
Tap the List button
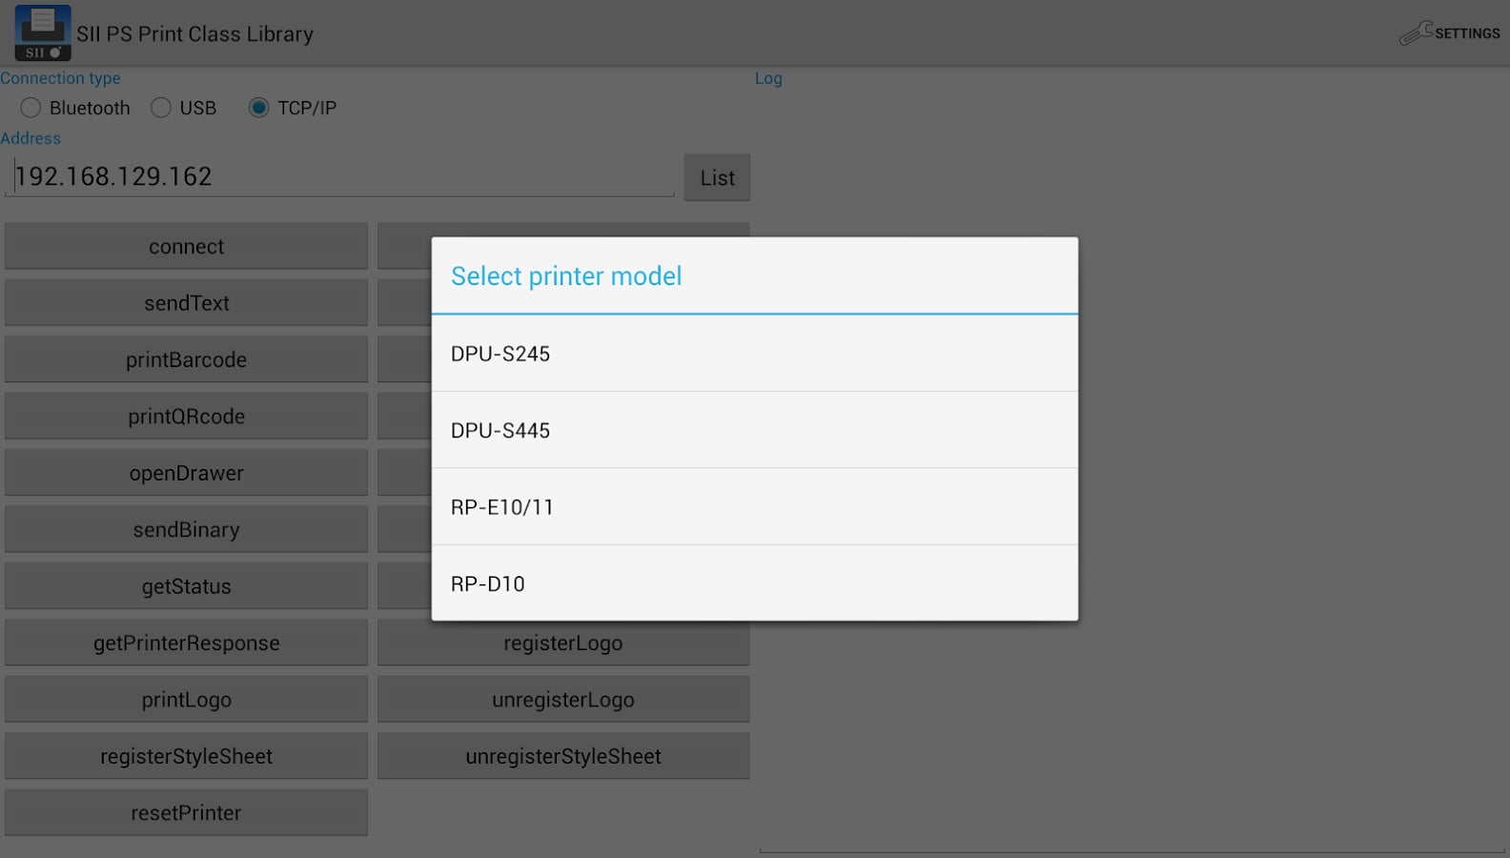tap(717, 178)
